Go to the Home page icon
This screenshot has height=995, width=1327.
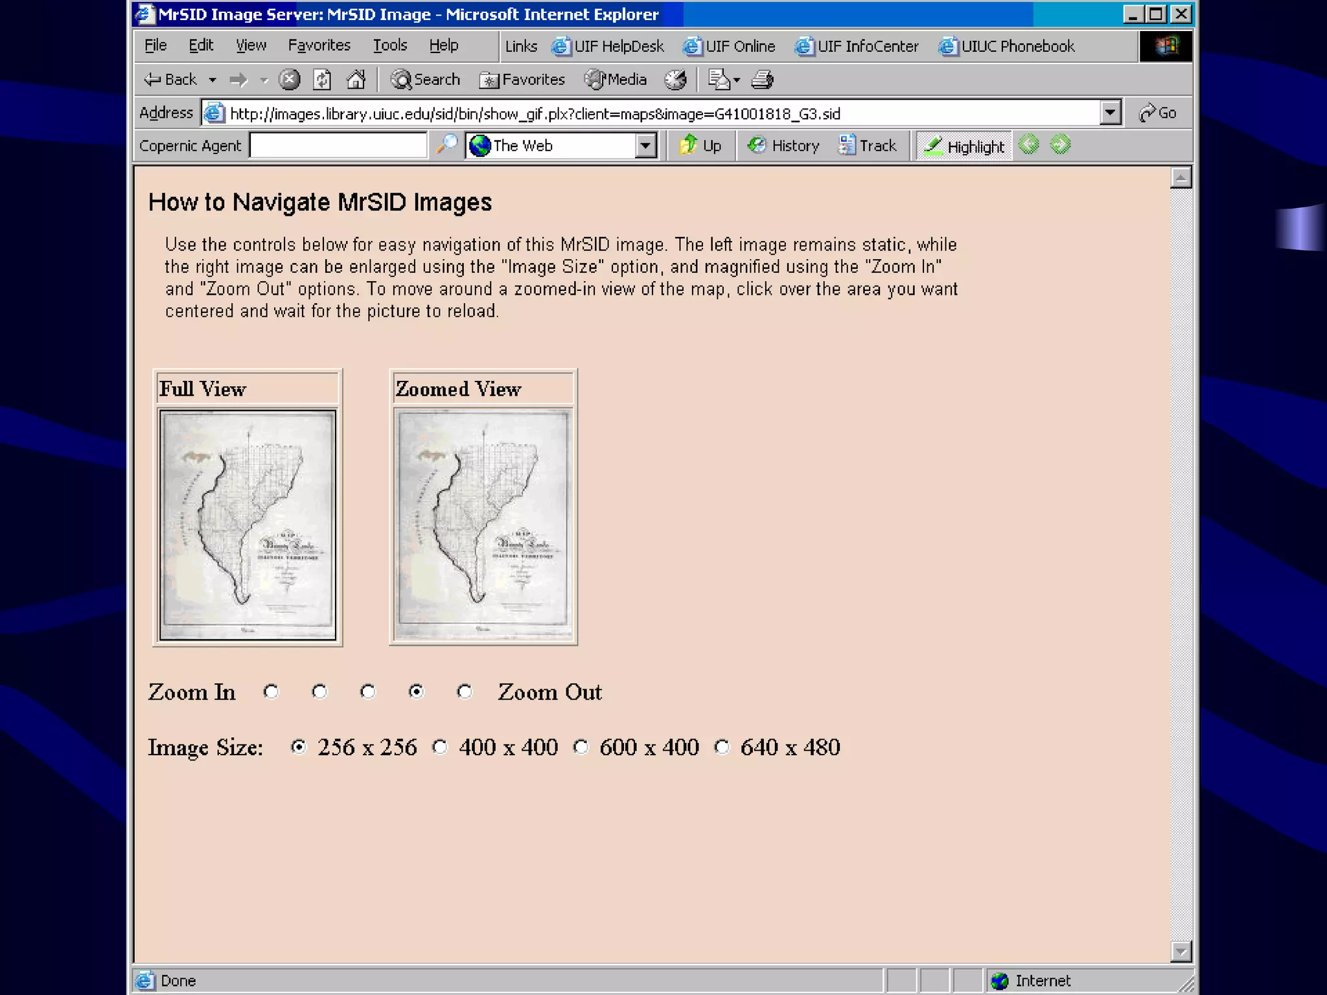(x=356, y=80)
